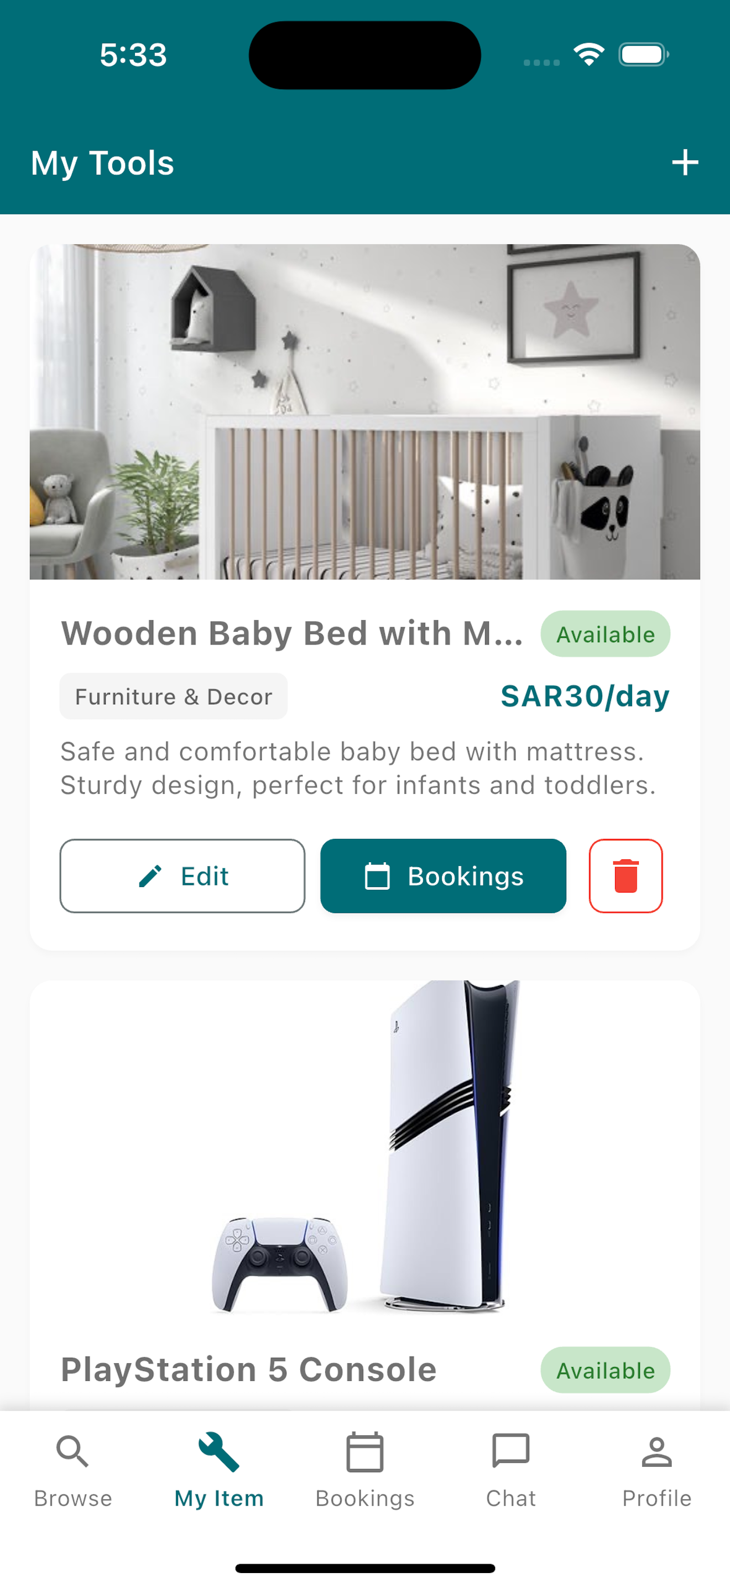View Bookings for Wooden Baby Bed

[x=443, y=876]
